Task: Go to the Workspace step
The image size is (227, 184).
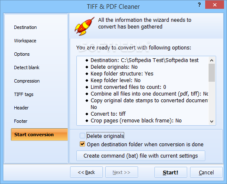Action: 25,41
